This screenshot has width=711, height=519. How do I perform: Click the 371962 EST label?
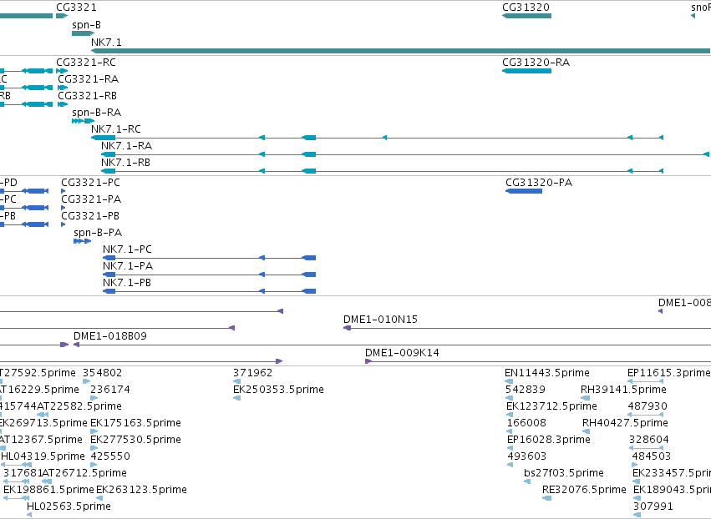coord(253,373)
